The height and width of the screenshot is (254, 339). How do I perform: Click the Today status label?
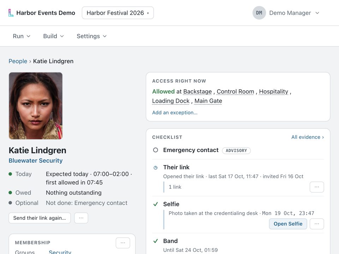24,174
